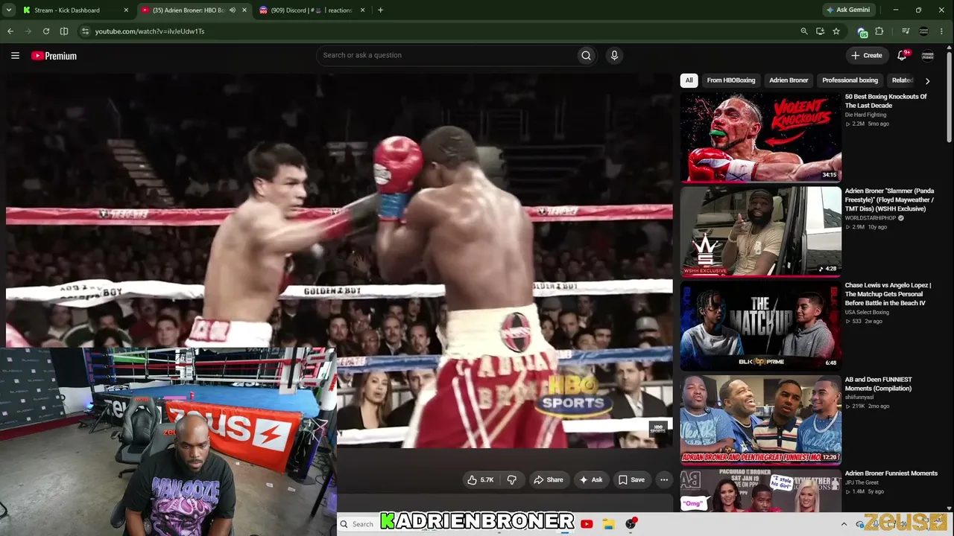Mute the Adrien Broner tab audio icon
The image size is (954, 536).
(233, 10)
